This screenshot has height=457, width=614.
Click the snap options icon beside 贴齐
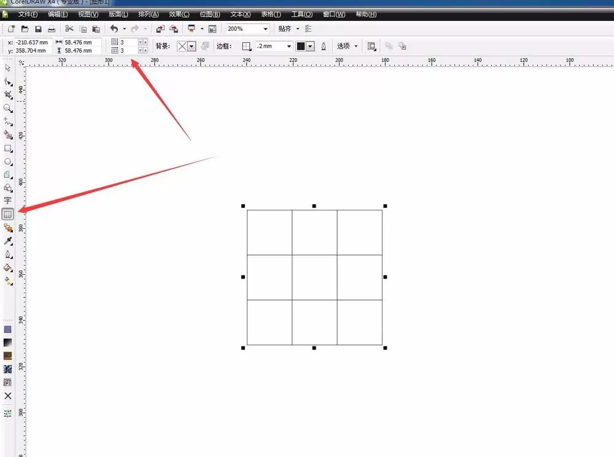click(308, 29)
